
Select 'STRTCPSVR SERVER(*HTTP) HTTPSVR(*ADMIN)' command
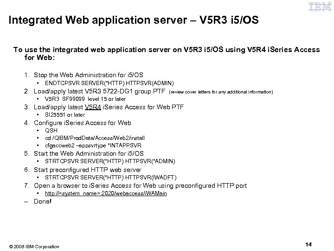[x=110, y=161]
